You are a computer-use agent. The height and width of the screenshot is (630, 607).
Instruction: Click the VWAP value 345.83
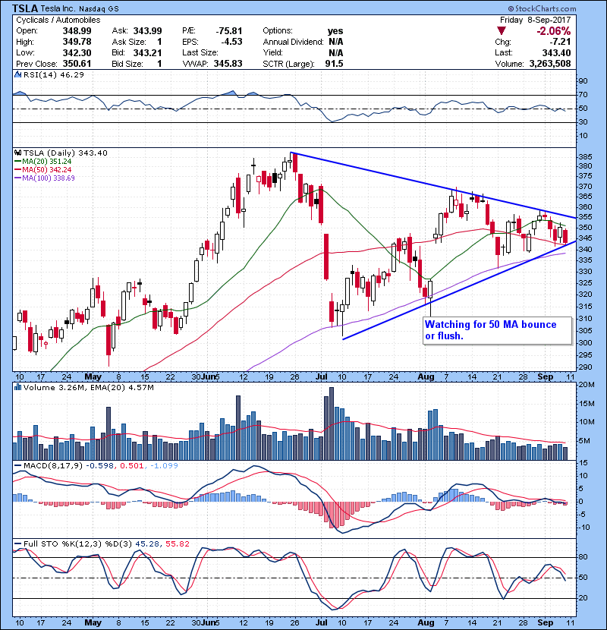[x=228, y=64]
